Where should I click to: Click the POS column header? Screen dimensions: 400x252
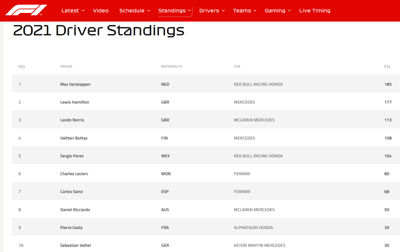pos(22,66)
